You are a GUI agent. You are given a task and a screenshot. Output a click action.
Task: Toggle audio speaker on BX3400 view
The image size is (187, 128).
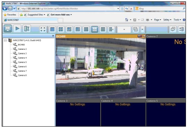(144, 36)
